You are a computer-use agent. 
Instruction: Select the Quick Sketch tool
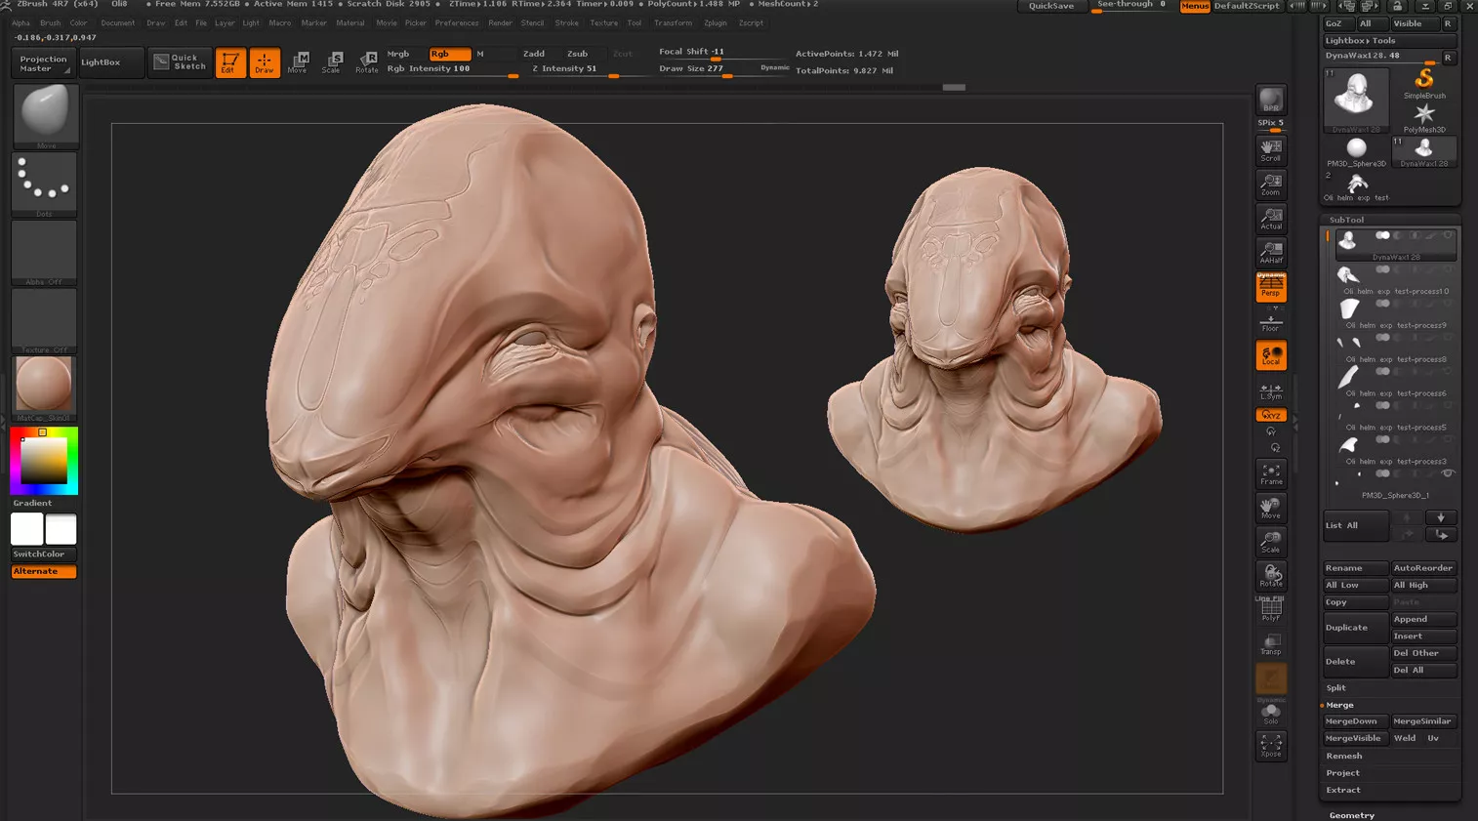tap(180, 62)
